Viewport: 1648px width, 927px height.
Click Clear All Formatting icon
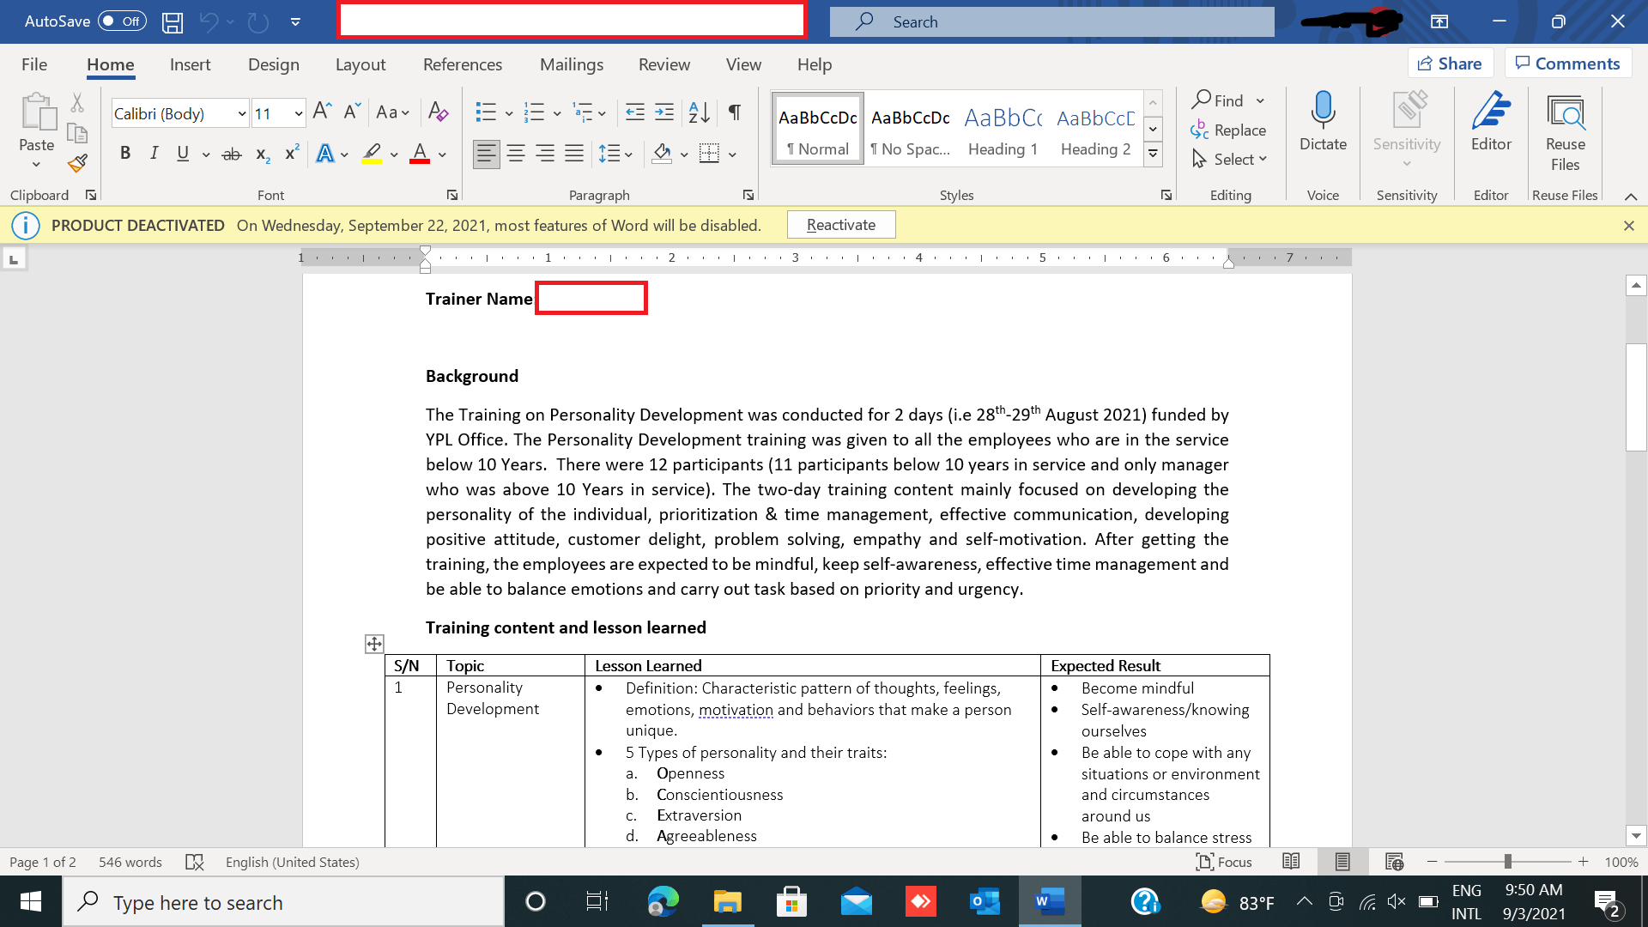coord(438,112)
